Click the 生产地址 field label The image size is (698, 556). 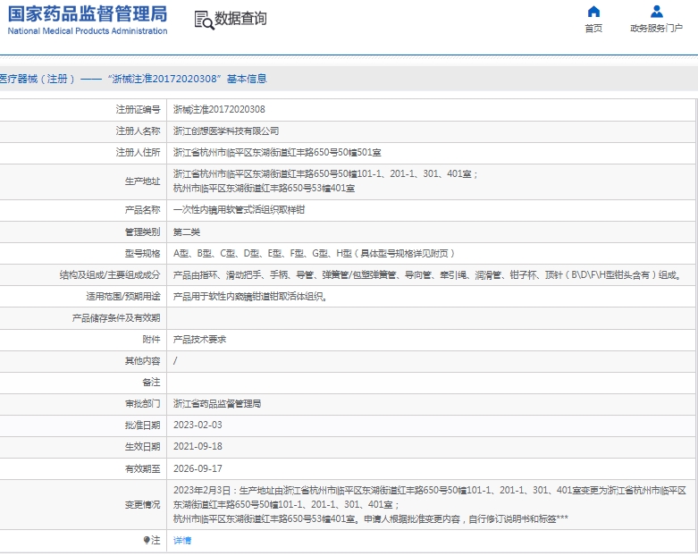142,181
